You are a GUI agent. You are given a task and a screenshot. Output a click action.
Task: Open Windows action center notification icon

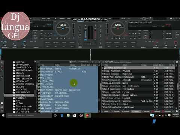(x=169, y=115)
